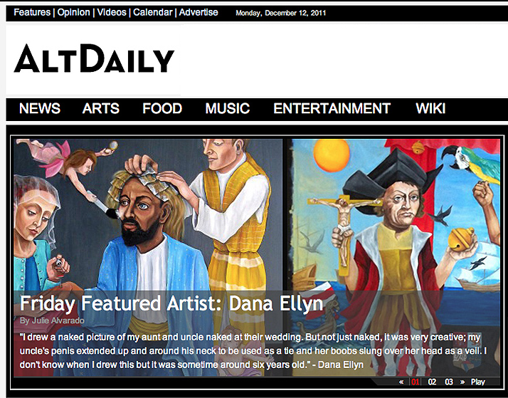This screenshot has width=508, height=398.
Task: Select slide 01 in the slideshow pager
Action: [415, 382]
